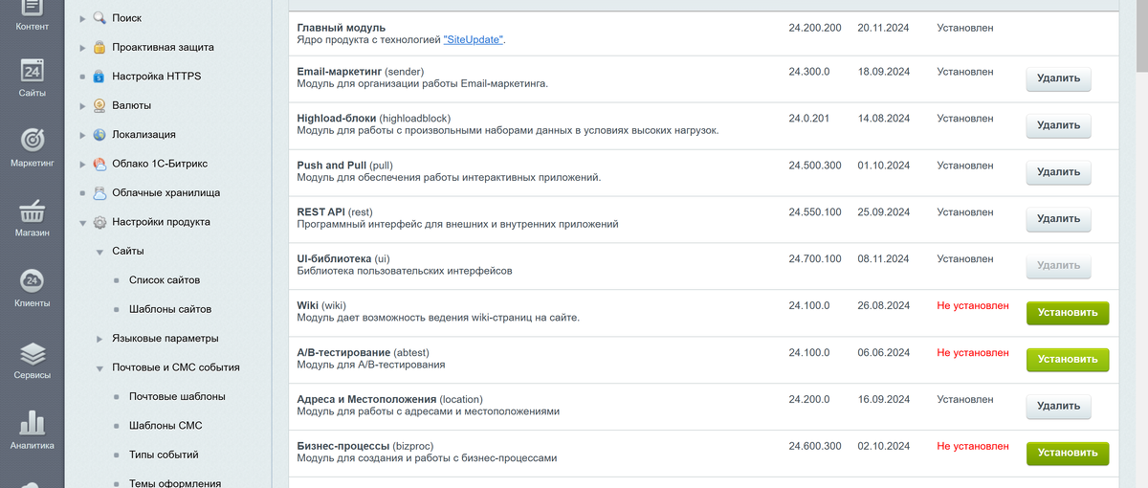The height and width of the screenshot is (488, 1148).
Task: Open Проактивная защита lock item
Action: coord(163,47)
